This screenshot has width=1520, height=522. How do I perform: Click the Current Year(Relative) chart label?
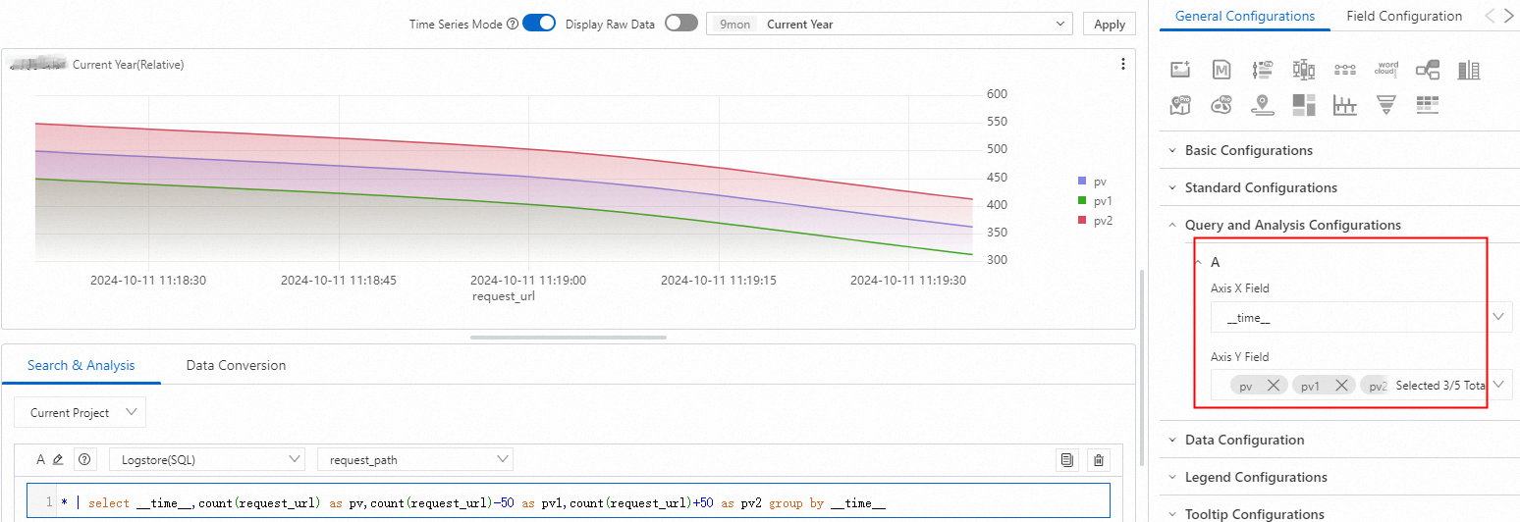129,65
